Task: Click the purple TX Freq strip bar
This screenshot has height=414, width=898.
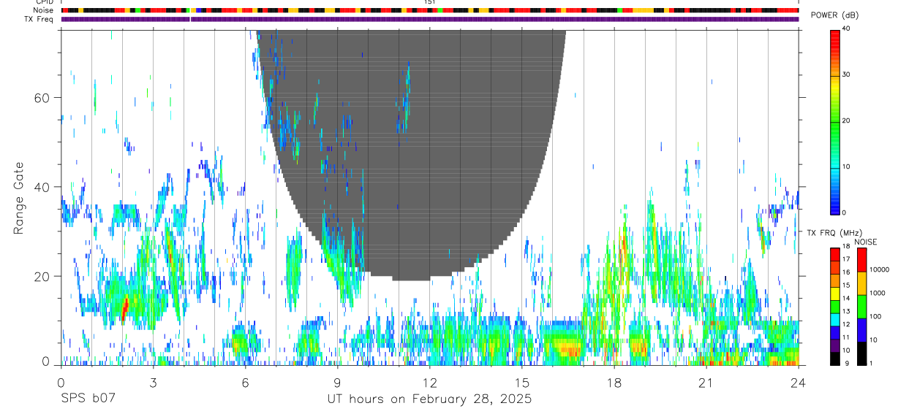Action: [x=430, y=19]
